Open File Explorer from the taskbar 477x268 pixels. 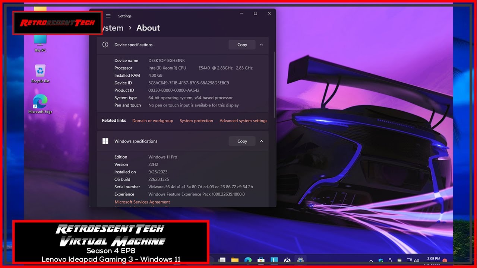(235, 260)
